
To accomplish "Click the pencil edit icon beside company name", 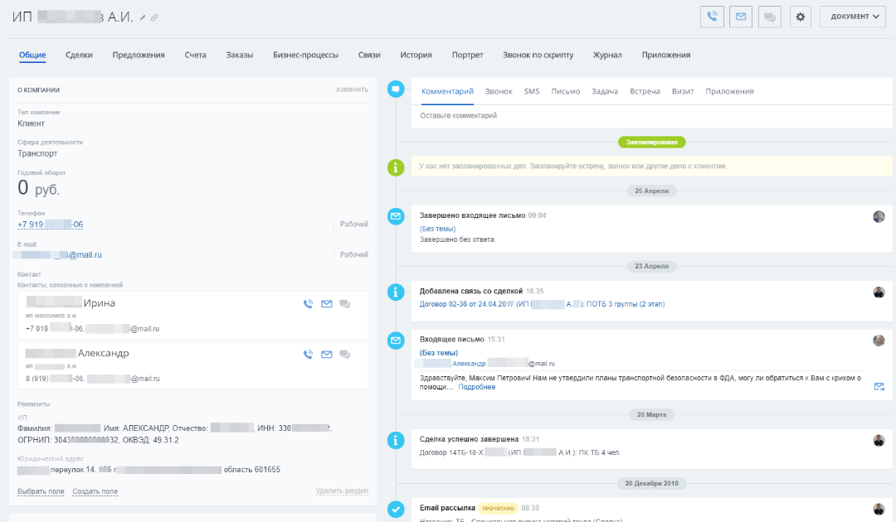I will (143, 17).
